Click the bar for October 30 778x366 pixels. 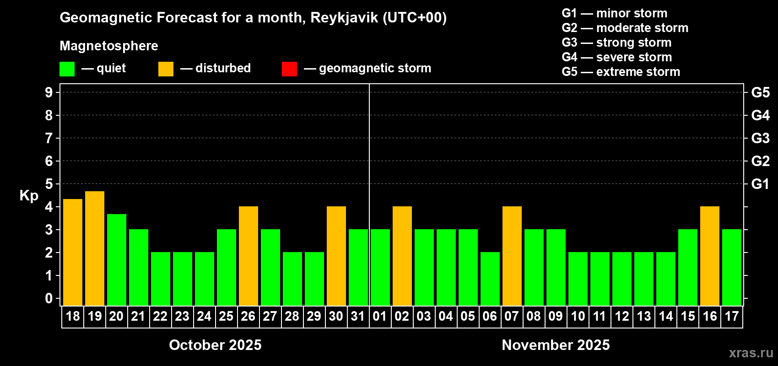point(336,256)
